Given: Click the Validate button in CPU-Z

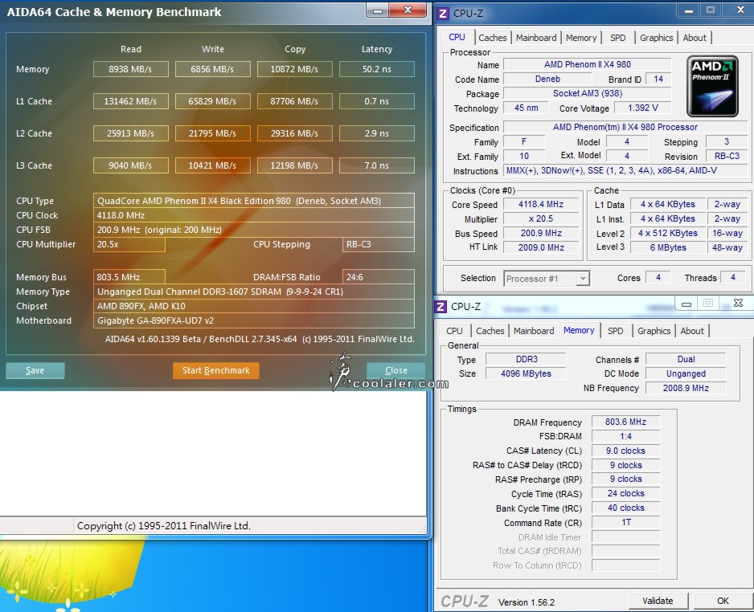Looking at the screenshot, I should [658, 601].
